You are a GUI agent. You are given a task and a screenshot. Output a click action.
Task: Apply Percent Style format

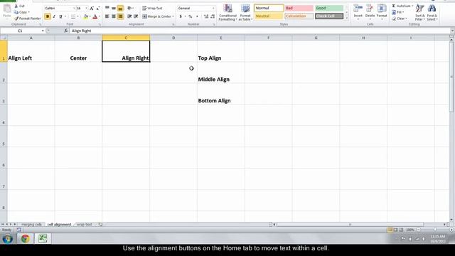coord(191,16)
